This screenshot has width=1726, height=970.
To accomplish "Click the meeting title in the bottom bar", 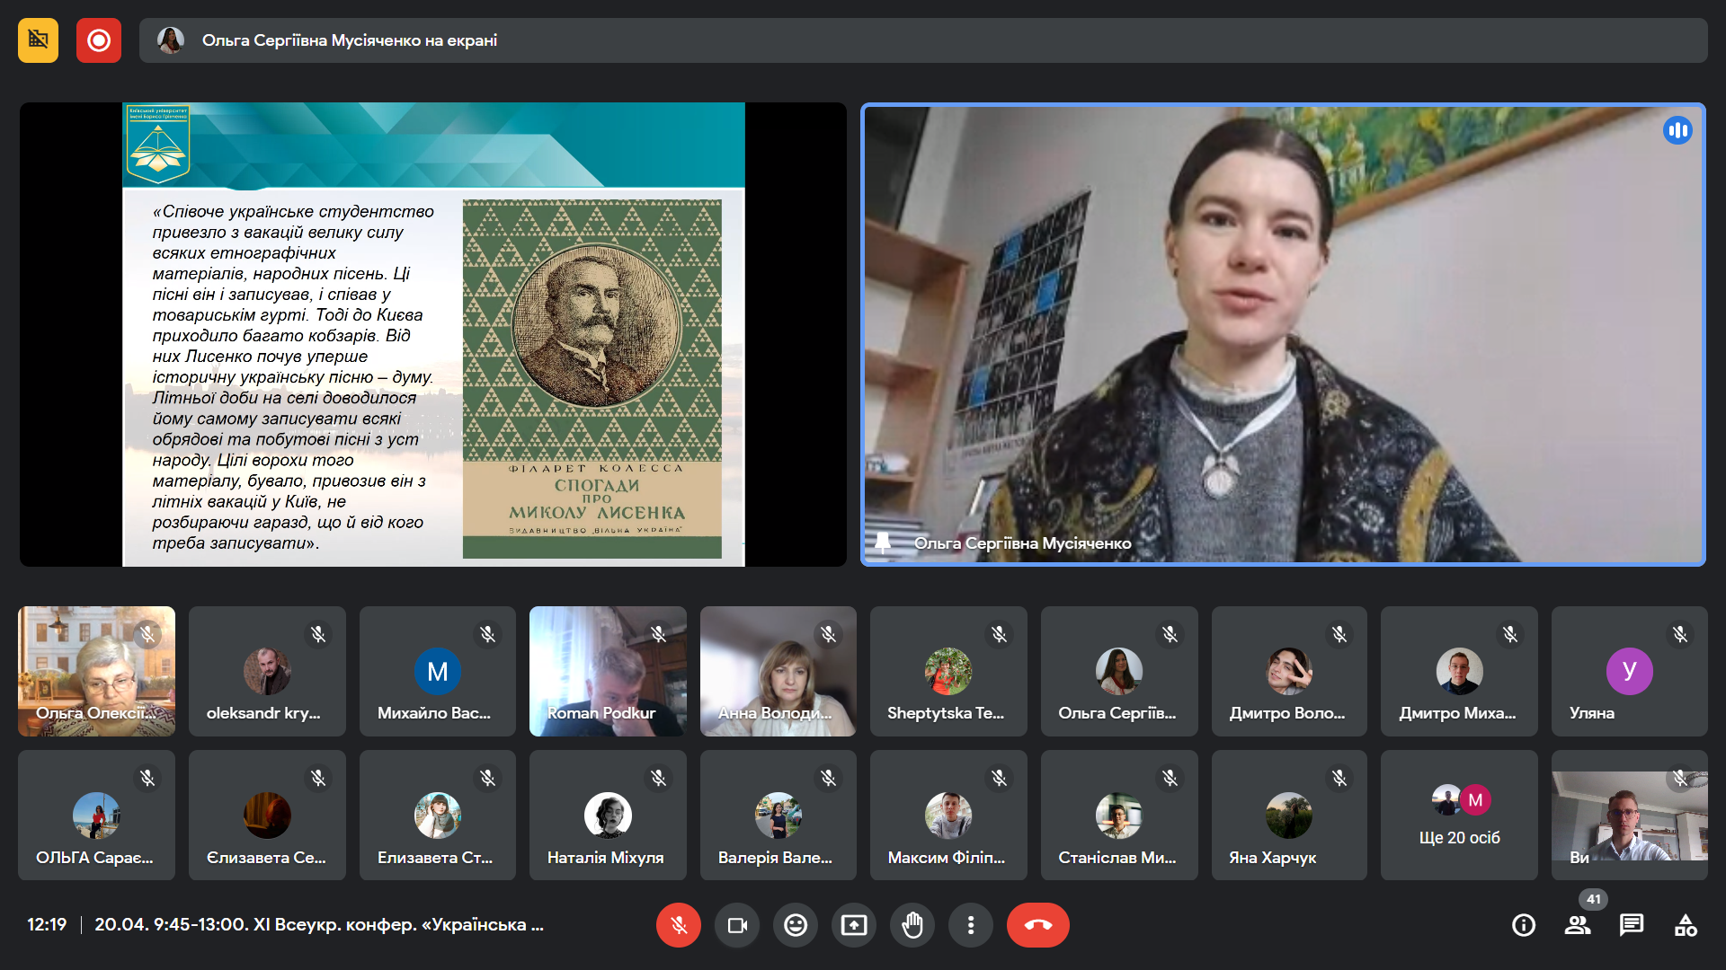I will click(x=318, y=924).
